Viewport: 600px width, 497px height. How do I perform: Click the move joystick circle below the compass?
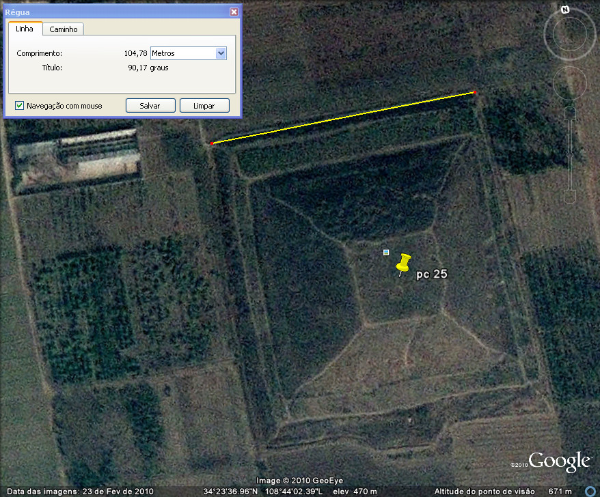(x=569, y=83)
